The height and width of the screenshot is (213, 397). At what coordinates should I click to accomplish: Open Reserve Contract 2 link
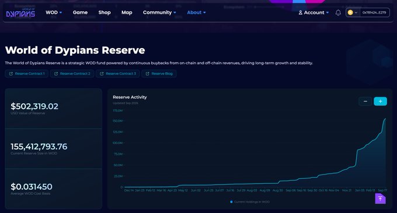tap(72, 74)
